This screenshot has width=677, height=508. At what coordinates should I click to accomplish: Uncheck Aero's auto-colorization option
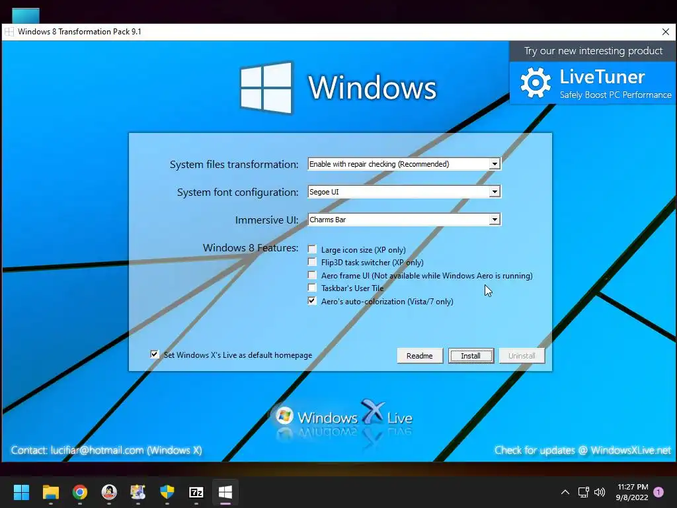pos(312,301)
